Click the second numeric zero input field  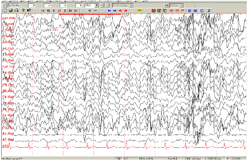(47, 6)
